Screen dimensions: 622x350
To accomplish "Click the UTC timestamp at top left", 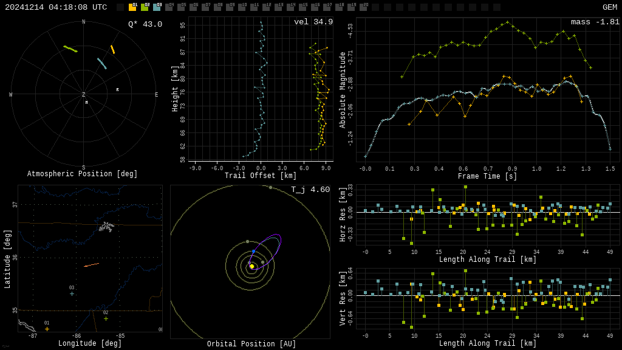I will pos(56,7).
